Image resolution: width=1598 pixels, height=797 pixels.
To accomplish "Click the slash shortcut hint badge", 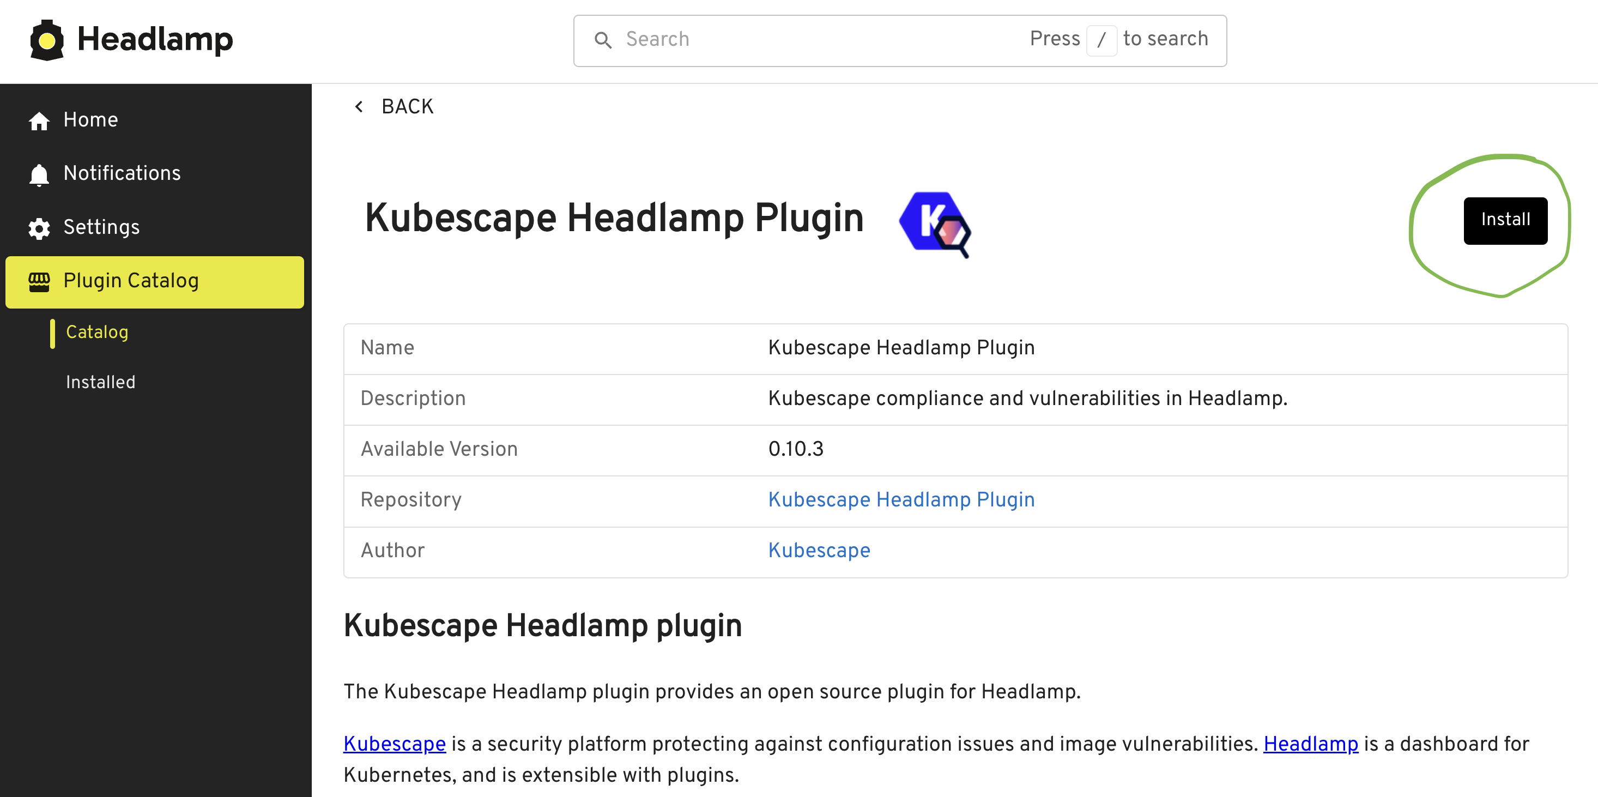I will tap(1103, 40).
